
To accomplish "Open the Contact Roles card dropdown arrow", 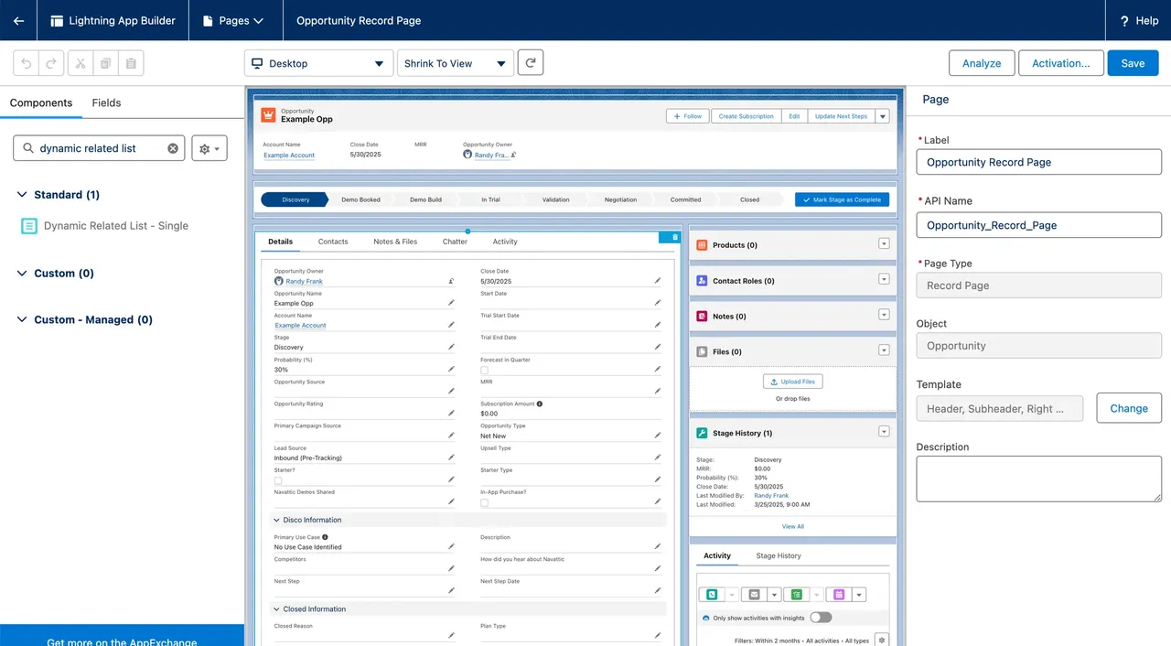I will (x=884, y=279).
